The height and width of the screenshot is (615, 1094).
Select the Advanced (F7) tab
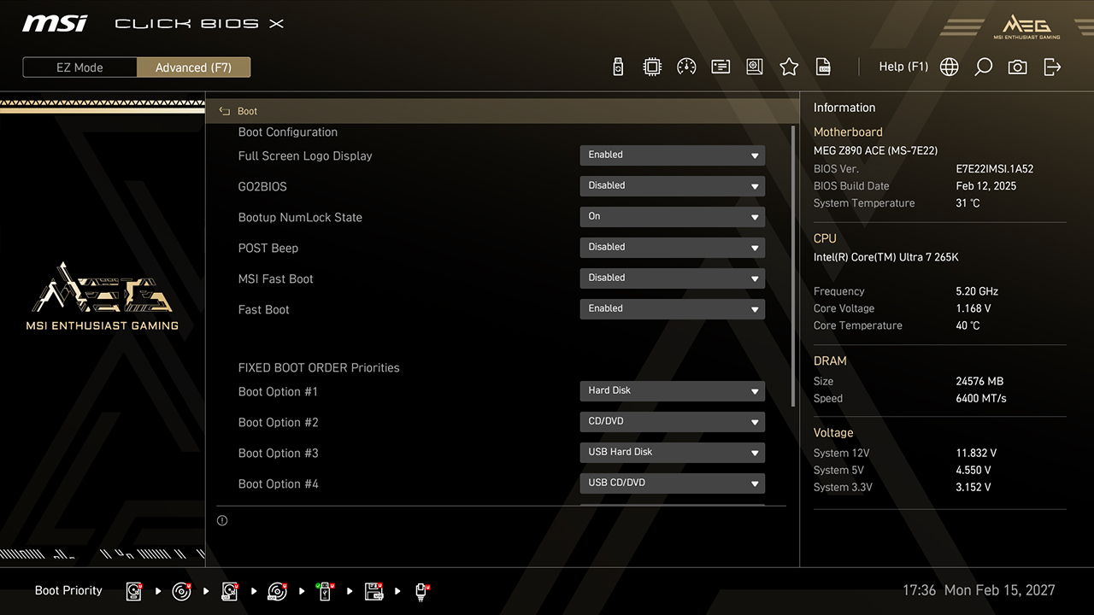193,67
